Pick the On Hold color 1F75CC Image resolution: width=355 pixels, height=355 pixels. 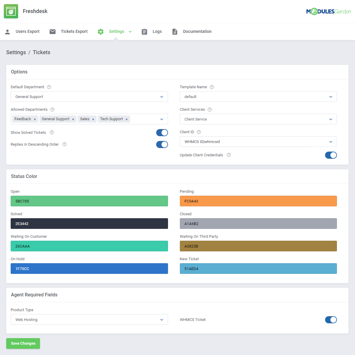[x=89, y=269]
